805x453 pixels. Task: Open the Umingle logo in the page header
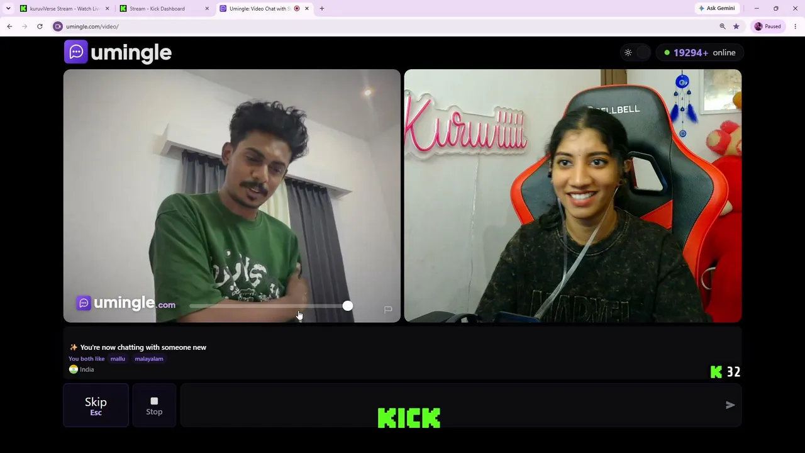tap(118, 52)
